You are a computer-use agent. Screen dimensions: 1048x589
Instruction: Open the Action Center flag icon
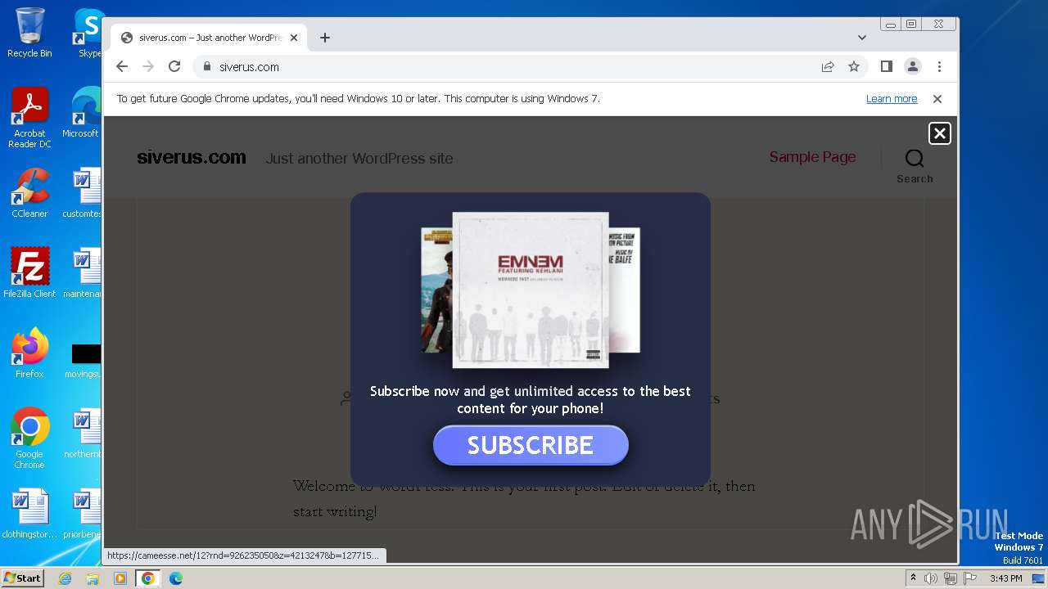click(970, 578)
